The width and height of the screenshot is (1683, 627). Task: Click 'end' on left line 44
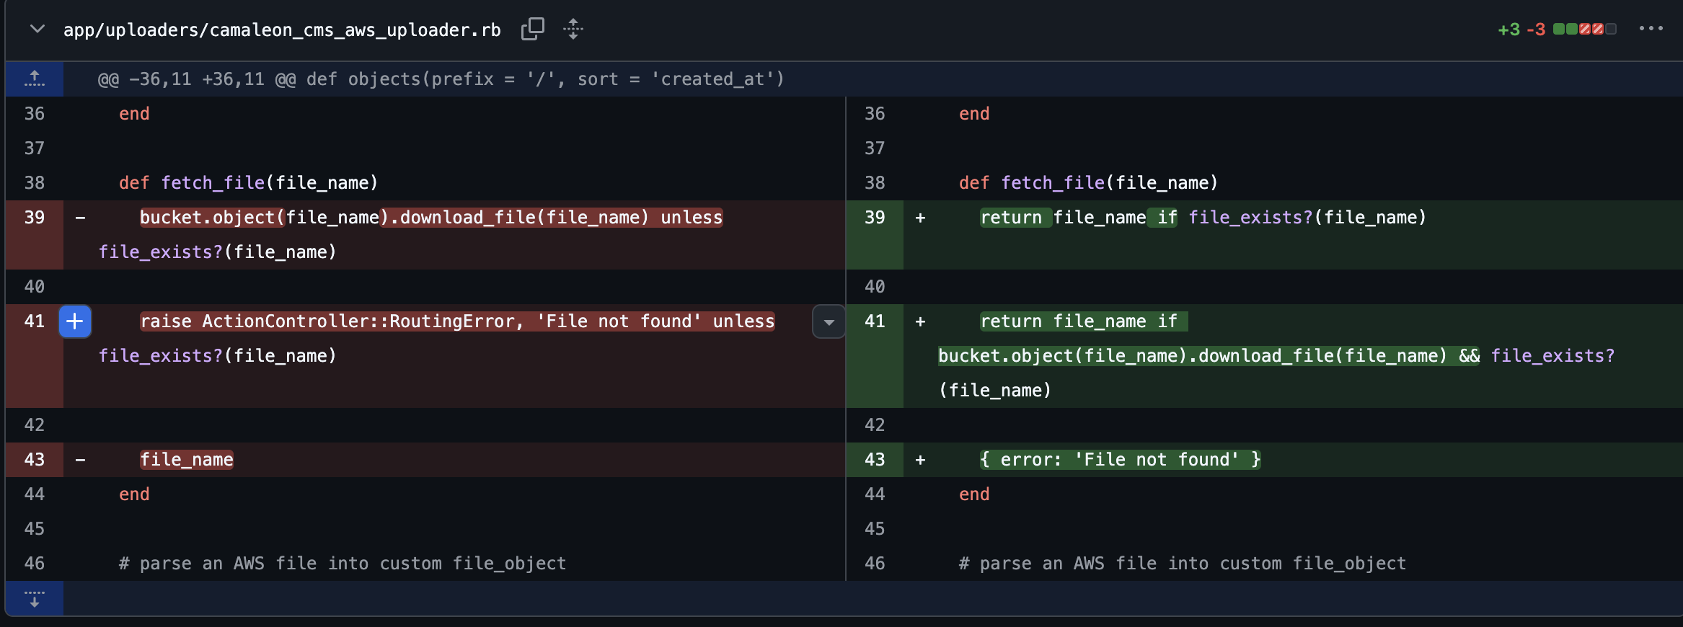pyautogui.click(x=134, y=494)
